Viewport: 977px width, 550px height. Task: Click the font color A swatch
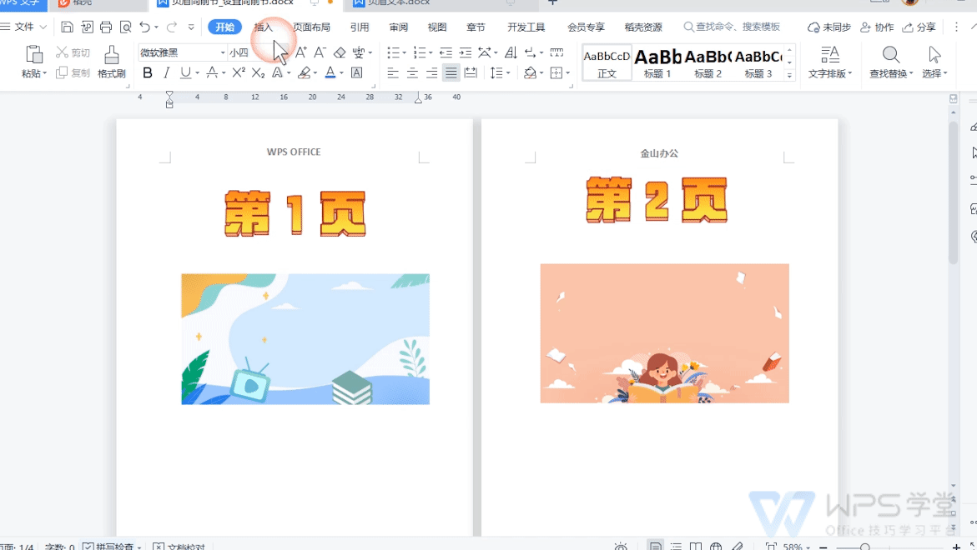[330, 72]
